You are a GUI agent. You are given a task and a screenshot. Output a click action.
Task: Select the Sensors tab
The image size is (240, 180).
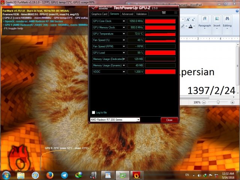pyautogui.click(x=114, y=14)
